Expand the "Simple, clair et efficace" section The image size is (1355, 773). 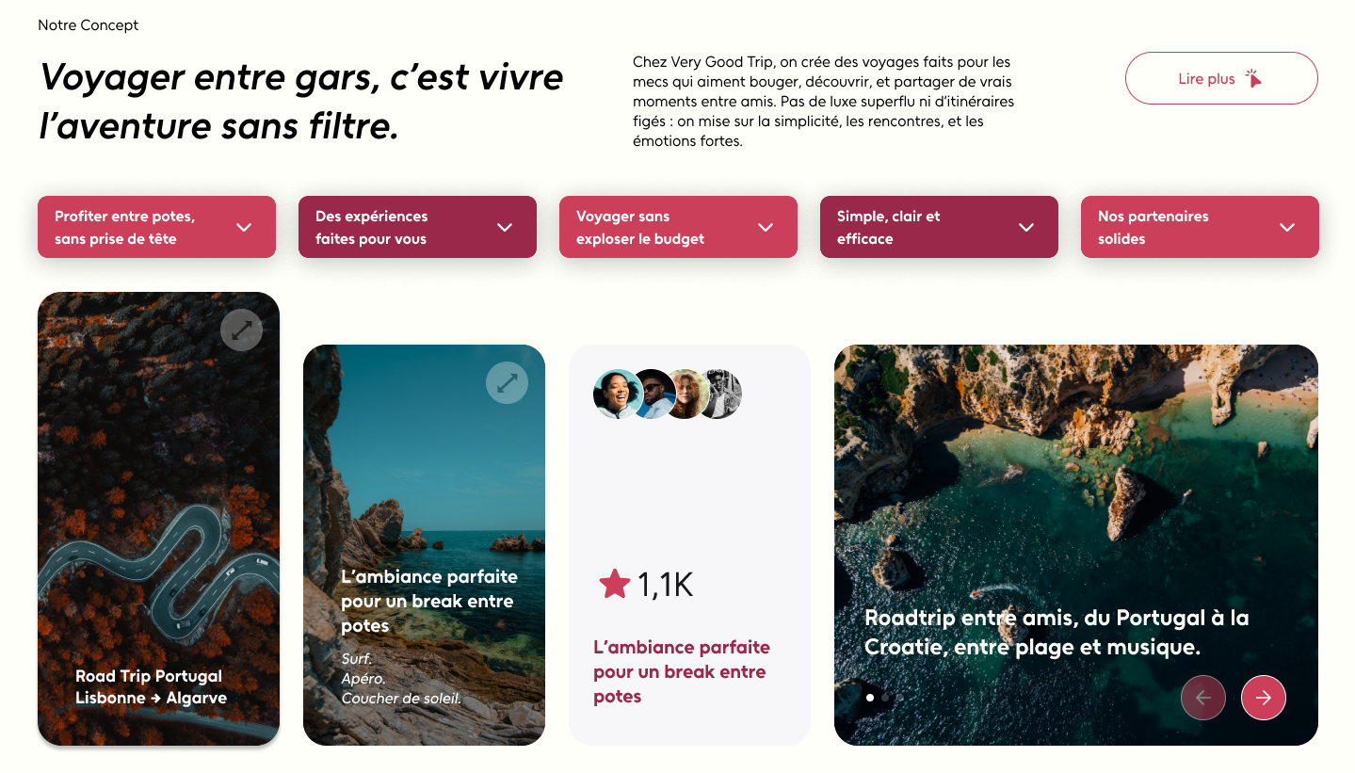point(939,227)
